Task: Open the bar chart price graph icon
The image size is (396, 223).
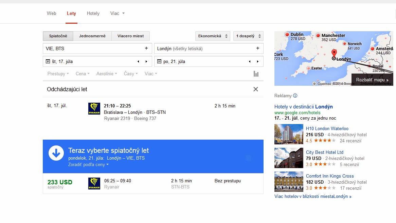Action: [x=256, y=74]
